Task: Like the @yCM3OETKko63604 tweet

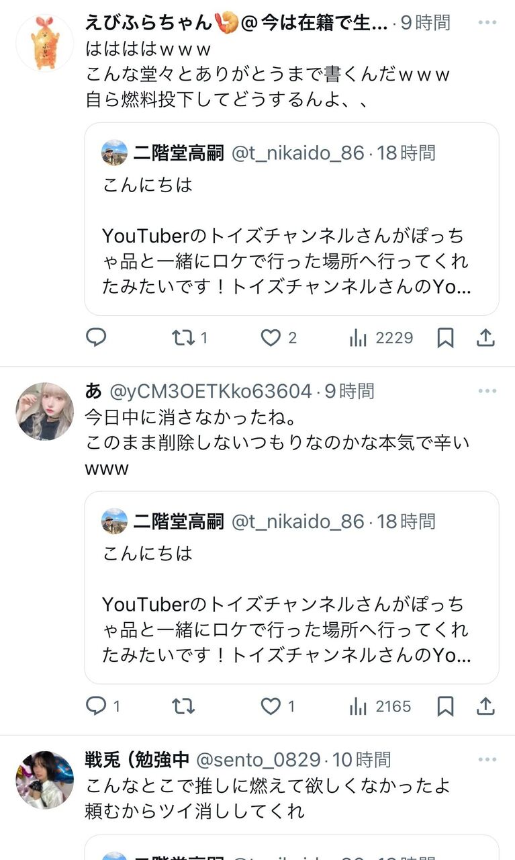Action: tap(271, 706)
